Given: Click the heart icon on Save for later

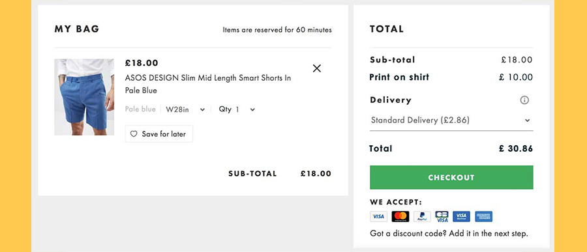Looking at the screenshot, I should point(134,134).
